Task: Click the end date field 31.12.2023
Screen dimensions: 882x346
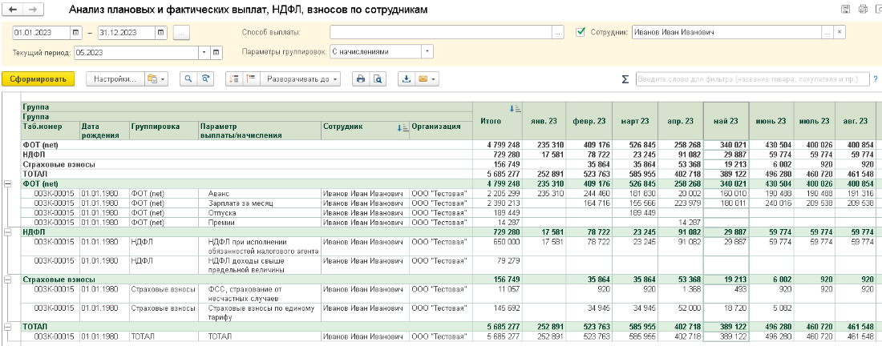Action: [x=127, y=33]
